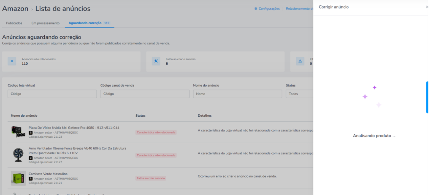Viewport: 429px width, 195px height.
Task: Open the Arno Ventilador Xtreme Force listing
Action: [77, 150]
